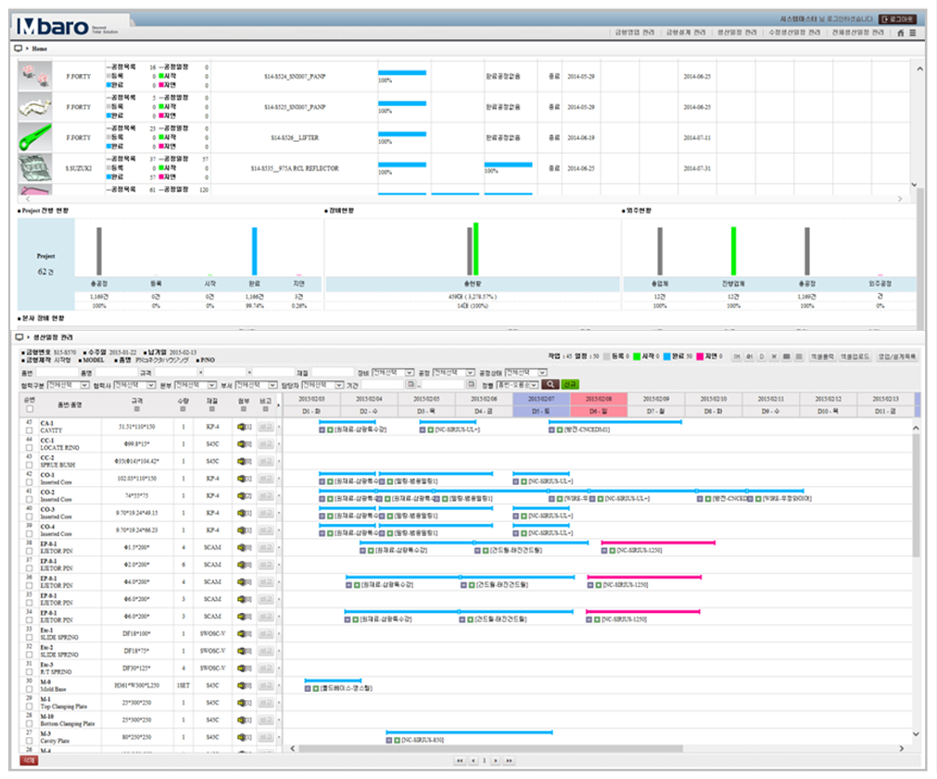Screen dimensions: 937x779
Task: Open the 담당자 dropdown selector
Action: coord(329,383)
